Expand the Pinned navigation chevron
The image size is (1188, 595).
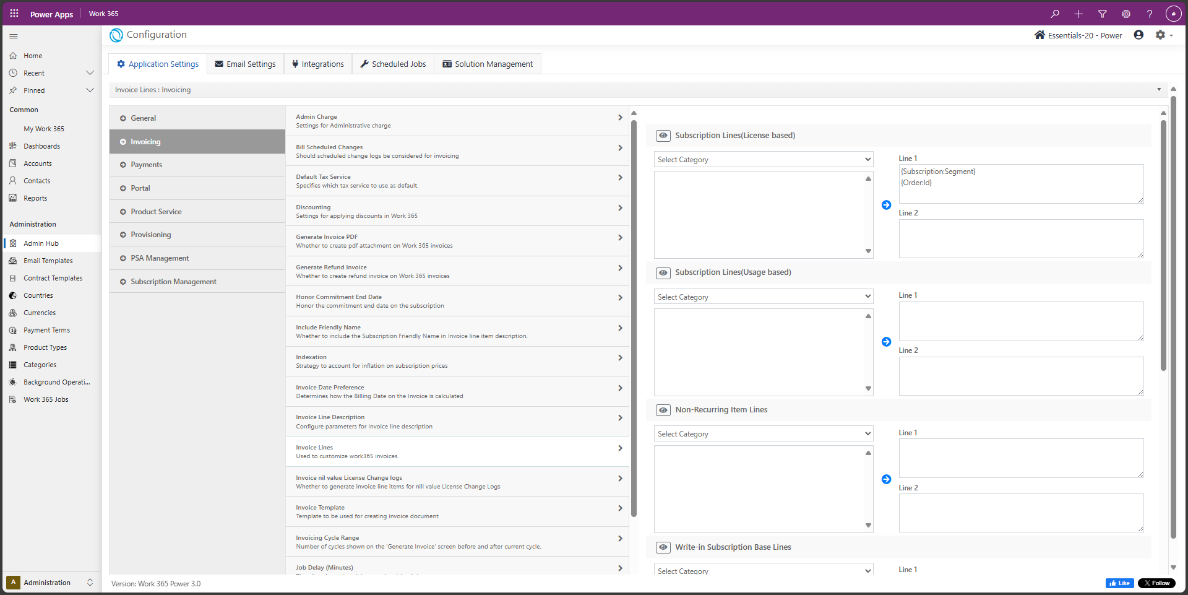[90, 90]
